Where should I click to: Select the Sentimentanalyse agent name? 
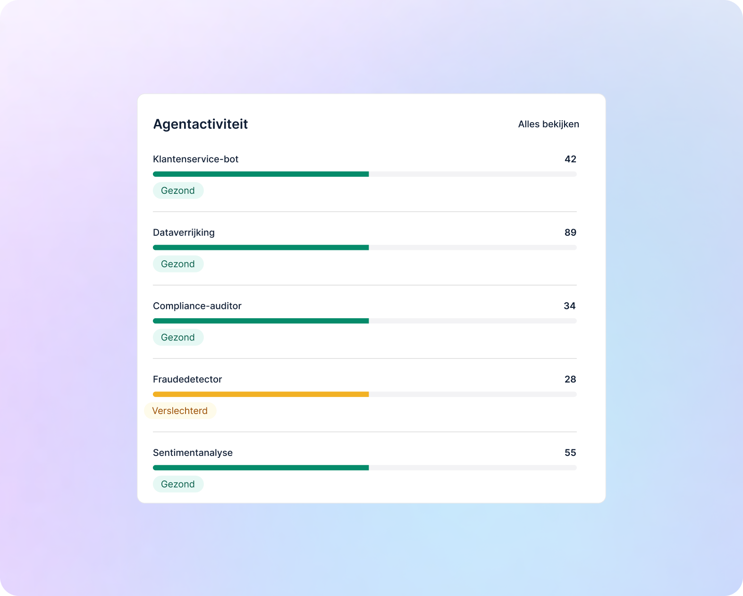point(193,453)
